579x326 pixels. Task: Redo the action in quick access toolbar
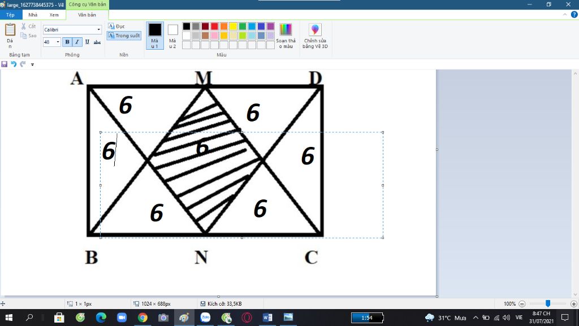click(23, 64)
